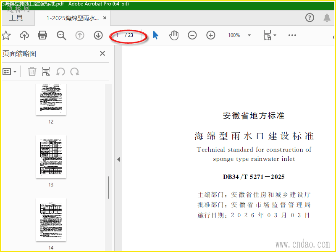Image resolution: width=336 pixels, height=252 pixels.
Task: Select page 13 thumbnail
Action: pos(51,157)
